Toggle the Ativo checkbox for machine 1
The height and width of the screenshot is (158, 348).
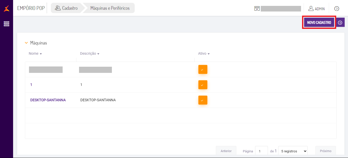(202, 85)
